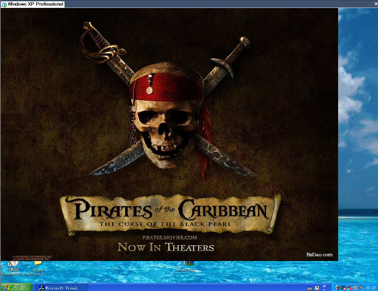Open the language bar options down arrow
Viewport: 378px width, 291px height.
click(324, 290)
